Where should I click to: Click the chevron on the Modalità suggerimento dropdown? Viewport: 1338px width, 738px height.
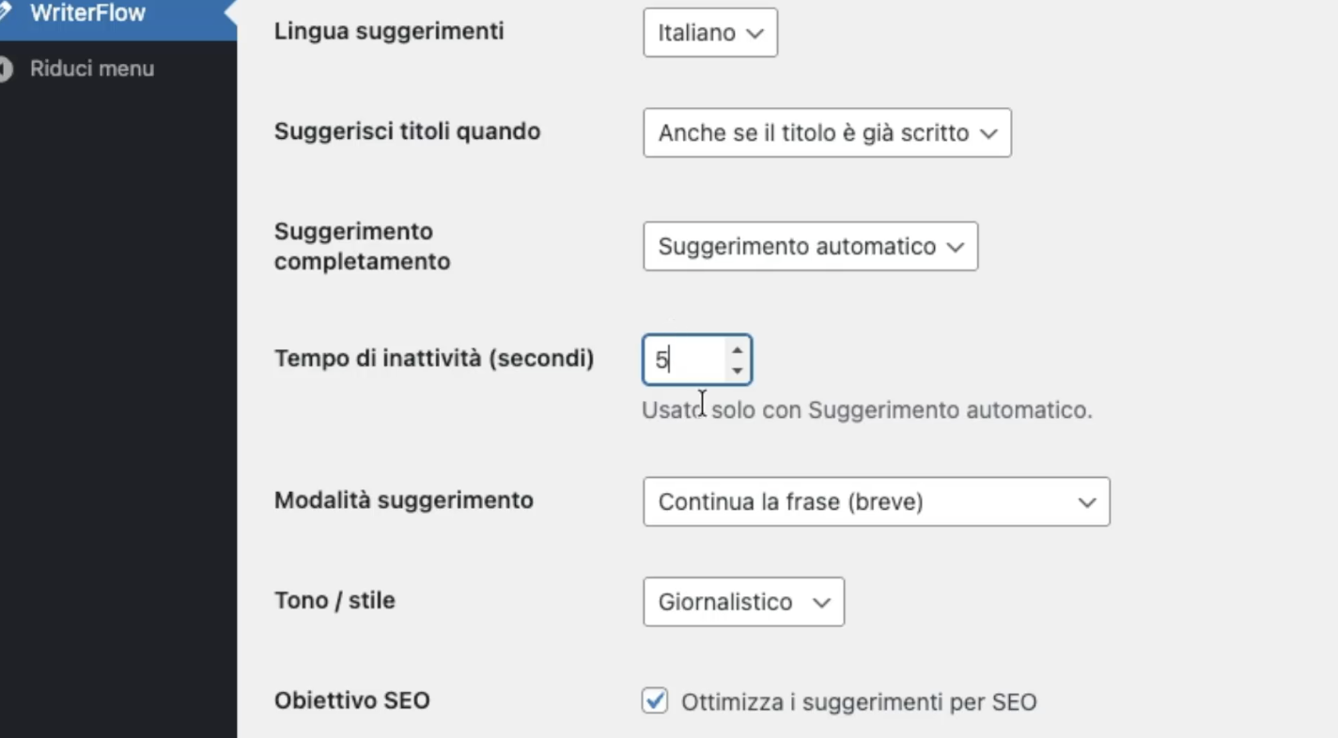[1086, 501]
